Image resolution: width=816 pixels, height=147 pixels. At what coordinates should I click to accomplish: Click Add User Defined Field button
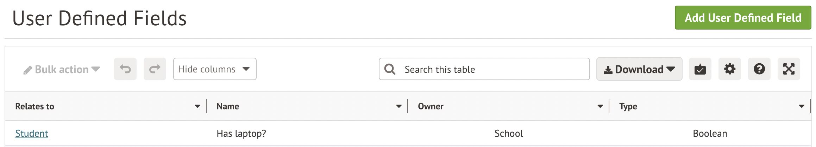pos(743,18)
